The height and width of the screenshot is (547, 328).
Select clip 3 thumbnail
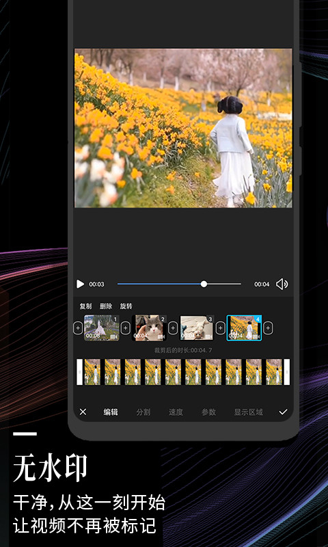(x=197, y=328)
